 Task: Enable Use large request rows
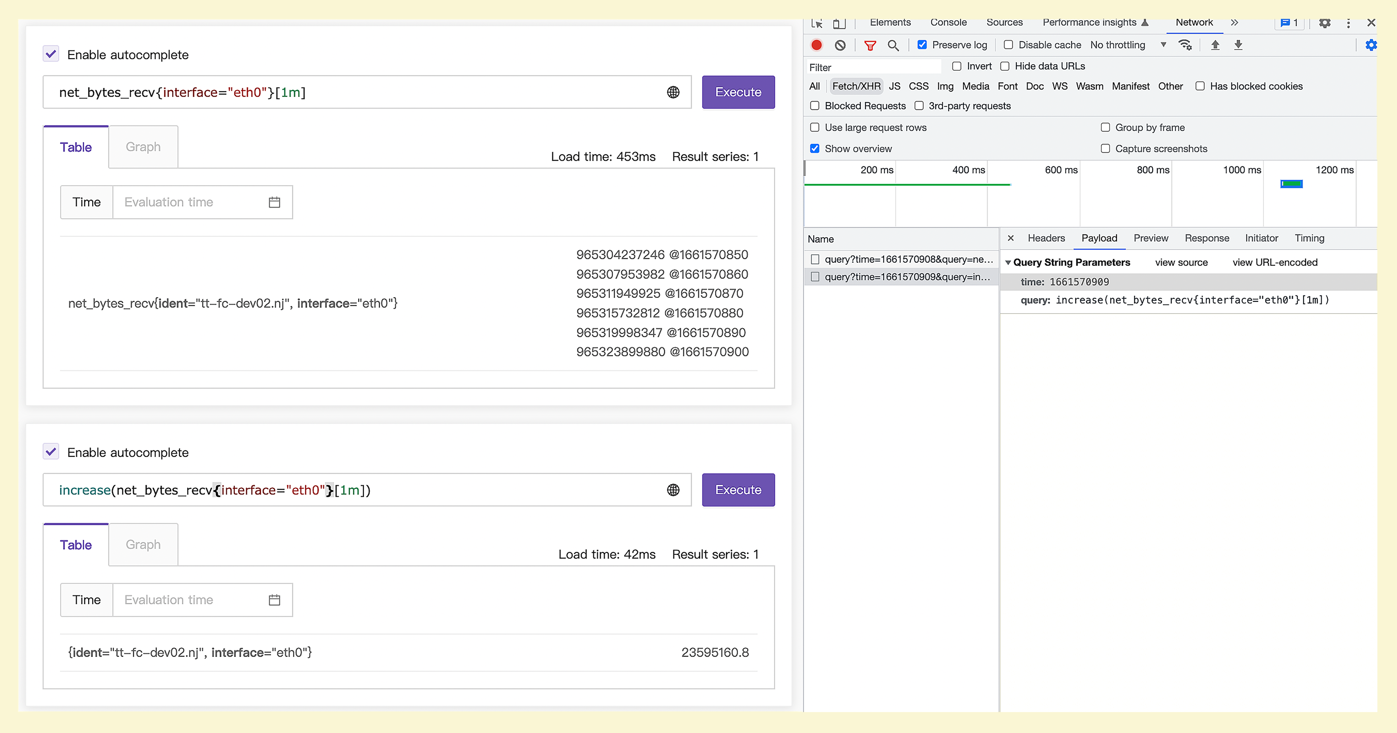point(815,127)
